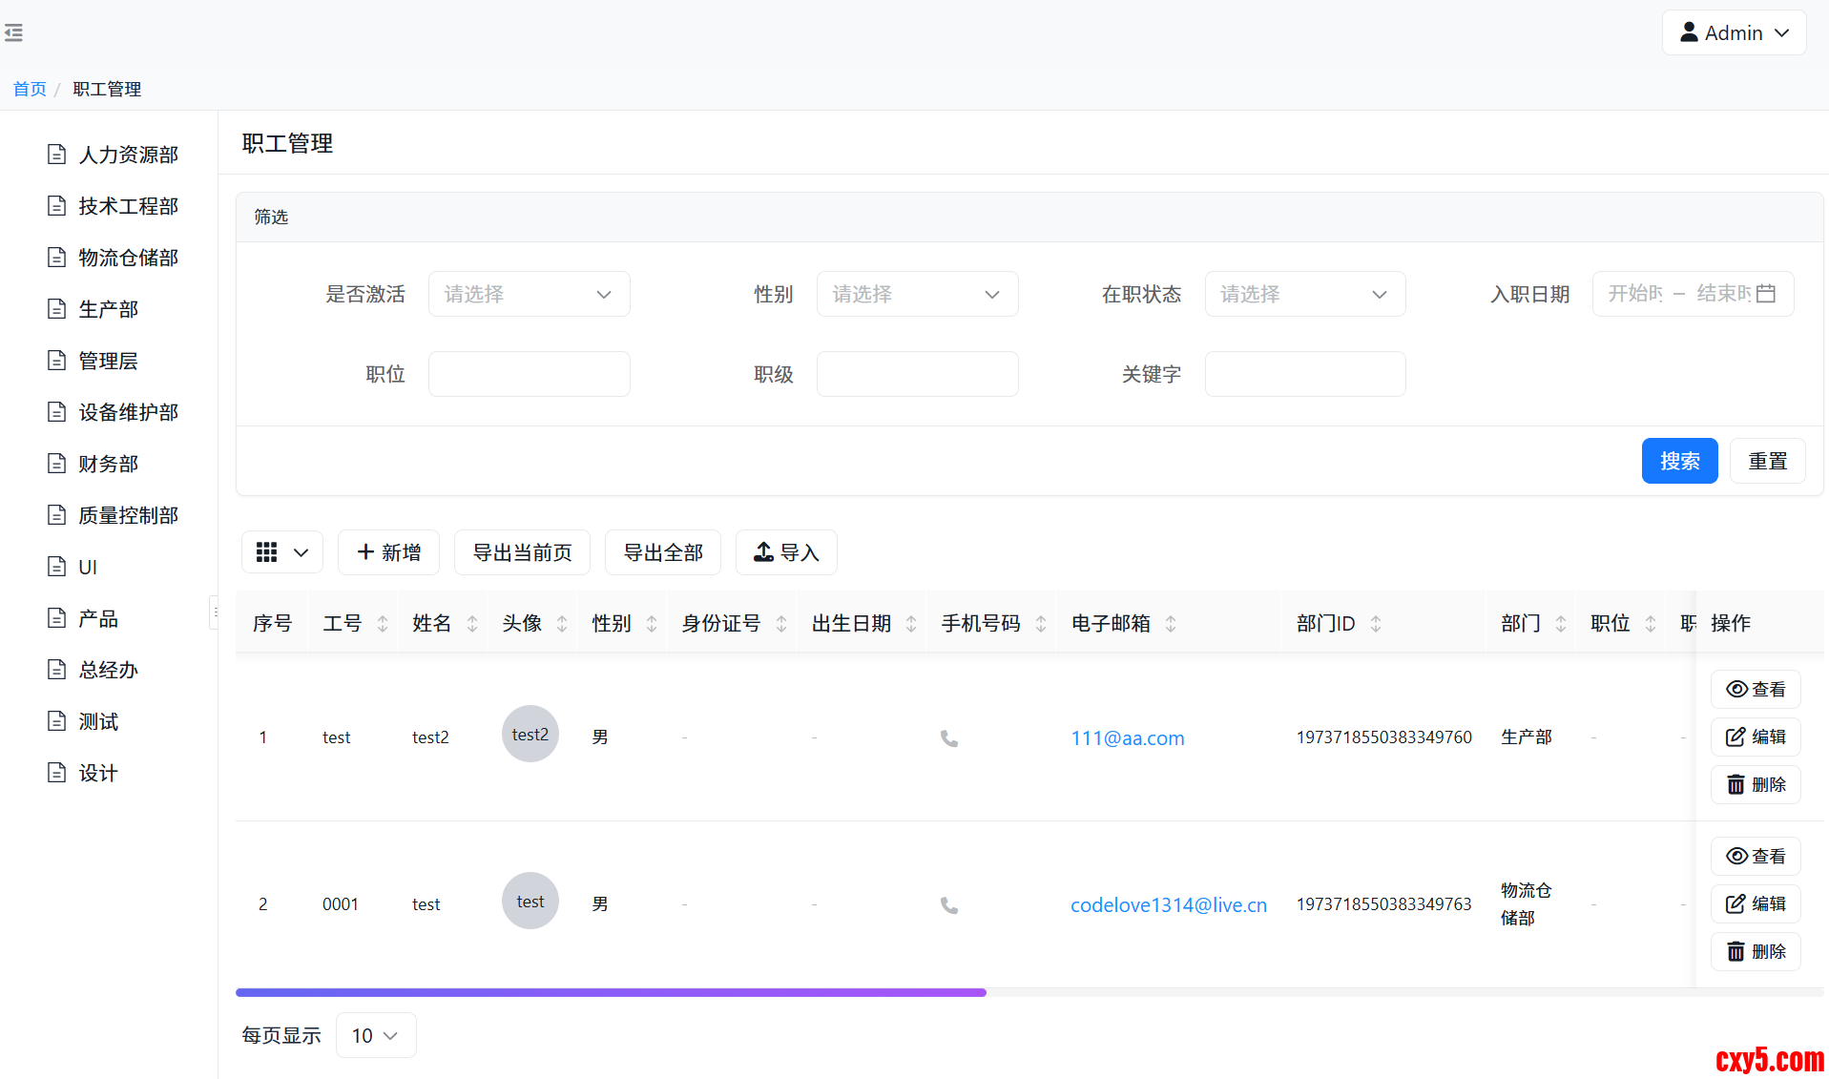Click the calendar icon in the 入职日期 field
The height and width of the screenshot is (1079, 1829).
[x=1766, y=294]
